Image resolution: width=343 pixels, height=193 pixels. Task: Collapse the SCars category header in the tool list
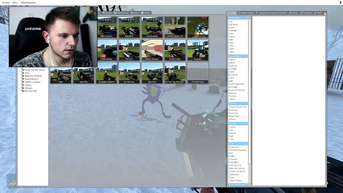238,144
